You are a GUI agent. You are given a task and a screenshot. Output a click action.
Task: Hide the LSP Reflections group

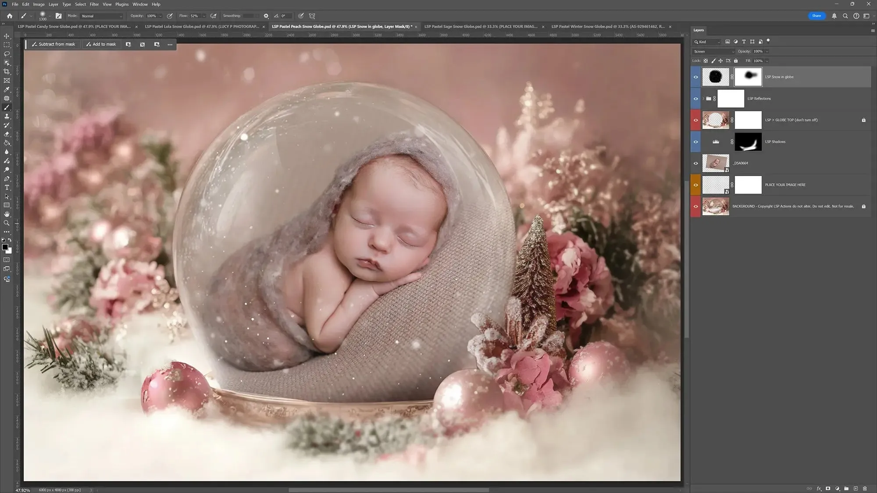pyautogui.click(x=695, y=99)
